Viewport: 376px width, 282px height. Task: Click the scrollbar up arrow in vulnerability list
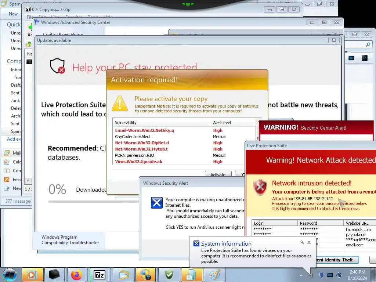[x=258, y=122]
